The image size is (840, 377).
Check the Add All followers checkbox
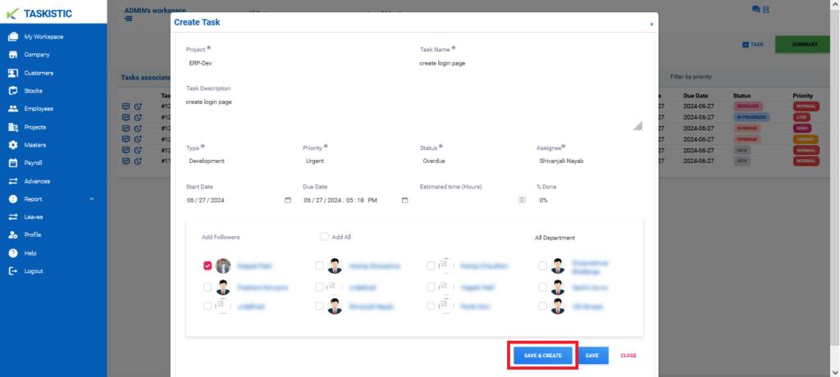(324, 236)
